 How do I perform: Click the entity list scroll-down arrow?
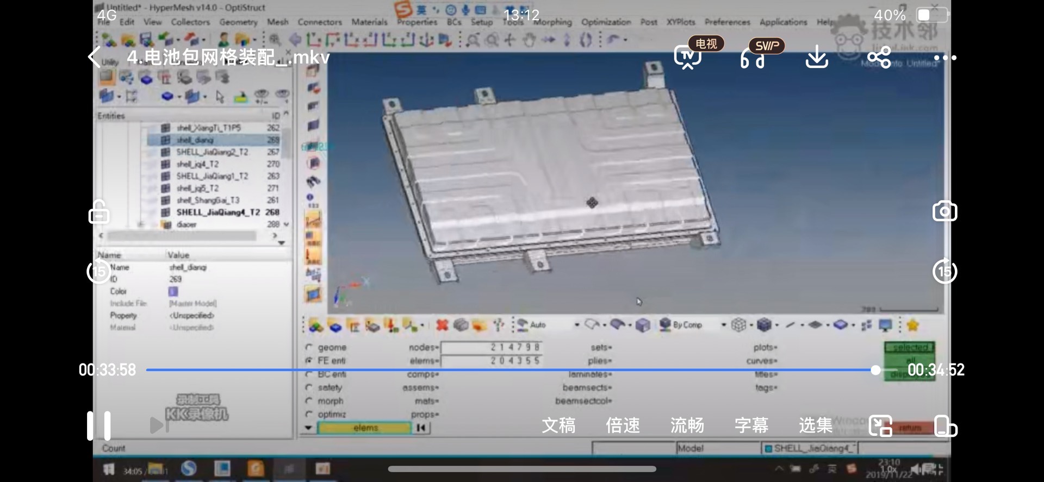[286, 224]
